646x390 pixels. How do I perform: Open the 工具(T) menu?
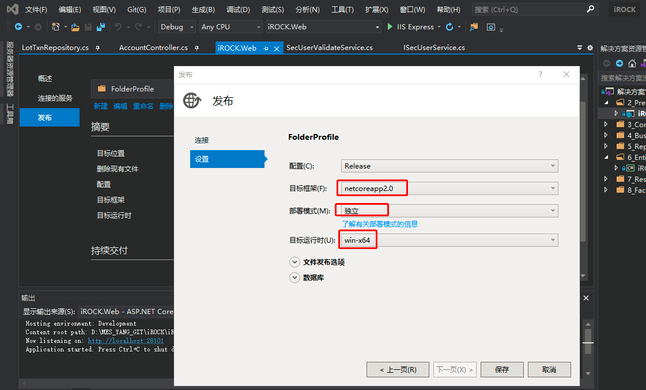tap(342, 9)
